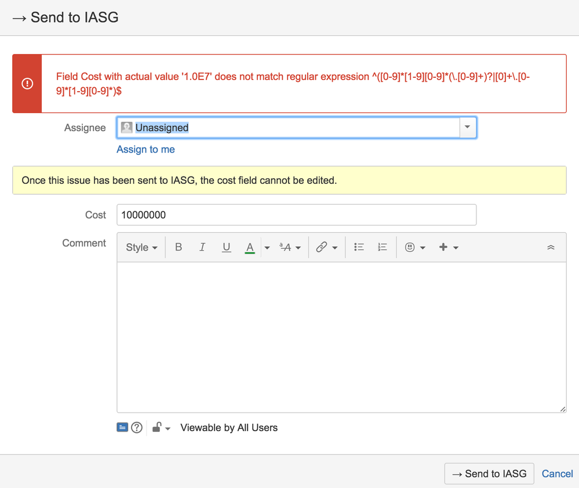Switch comment editor to visual mode icon
Screen dimensions: 579x488
click(122, 428)
